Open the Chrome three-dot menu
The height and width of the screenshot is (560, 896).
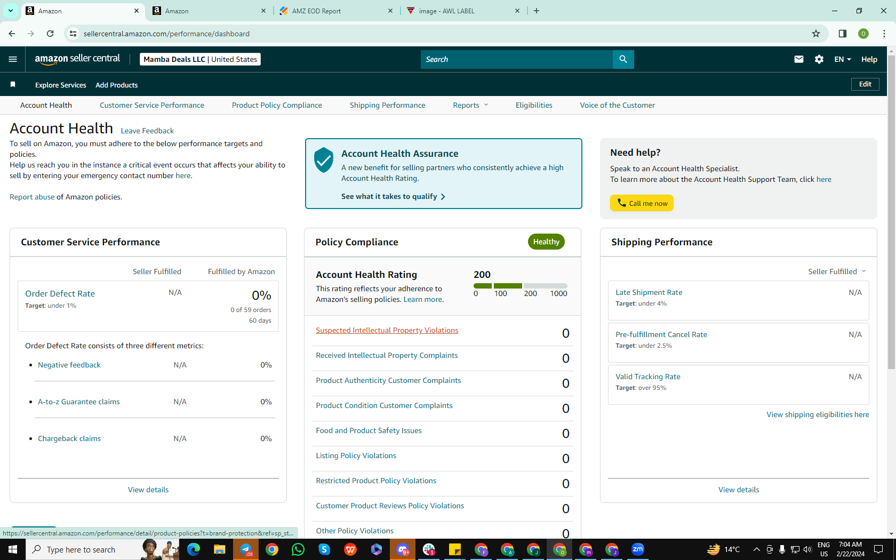click(x=884, y=34)
